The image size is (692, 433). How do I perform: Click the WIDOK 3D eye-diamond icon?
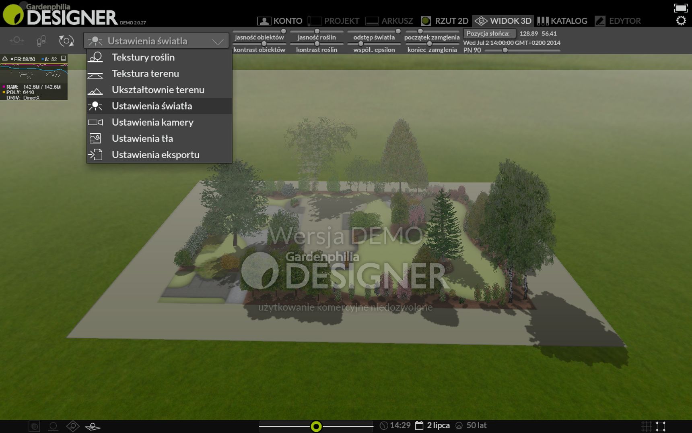point(481,21)
